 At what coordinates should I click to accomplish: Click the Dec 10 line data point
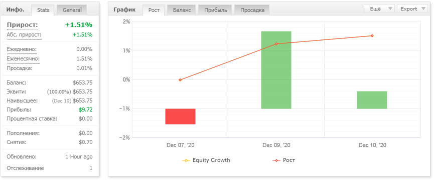pos(372,35)
